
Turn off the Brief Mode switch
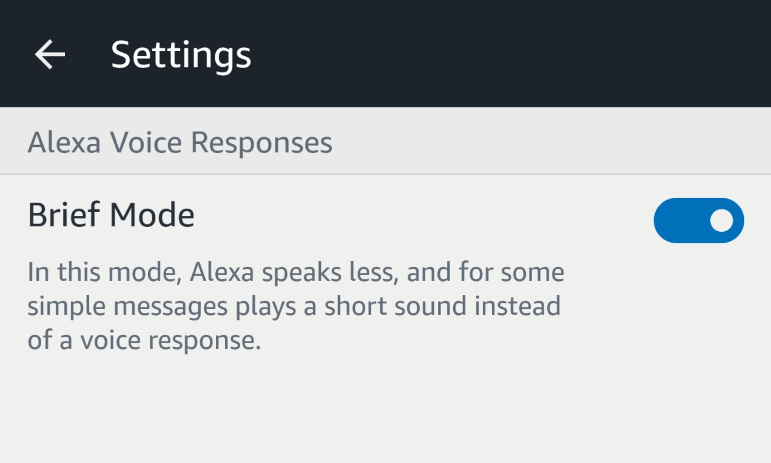699,220
